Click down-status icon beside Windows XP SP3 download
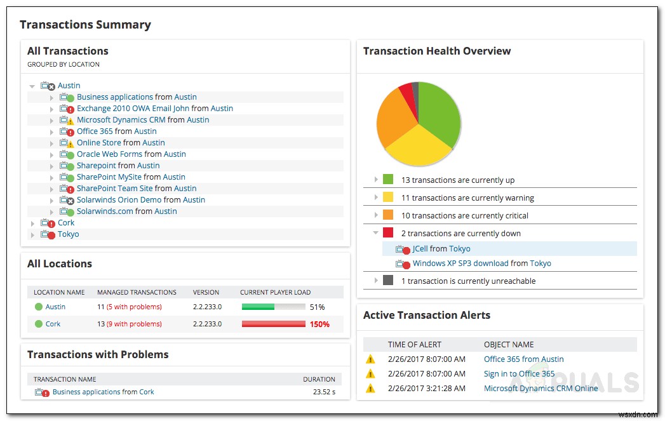Image resolution: width=665 pixels, height=421 pixels. 403,264
